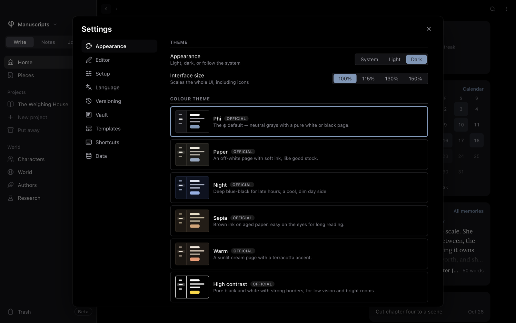Set appearance to Dark
The image size is (516, 323).
416,59
